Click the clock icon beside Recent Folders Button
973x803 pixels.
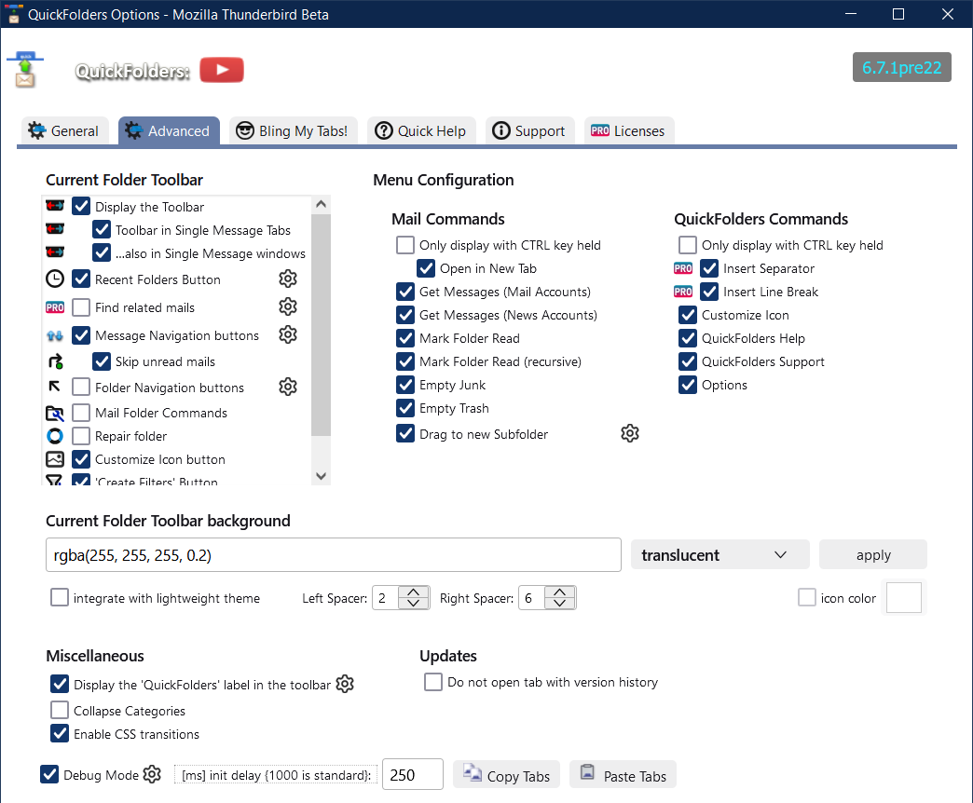point(55,279)
